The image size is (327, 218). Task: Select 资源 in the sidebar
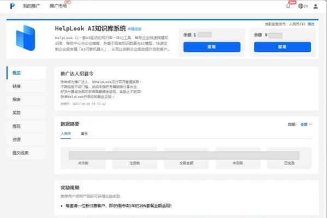pyautogui.click(x=26, y=140)
